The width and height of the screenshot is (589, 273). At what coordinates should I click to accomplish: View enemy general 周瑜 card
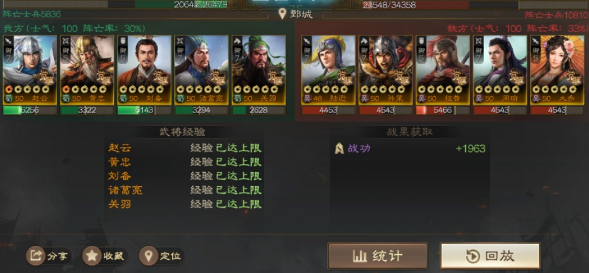(500, 69)
